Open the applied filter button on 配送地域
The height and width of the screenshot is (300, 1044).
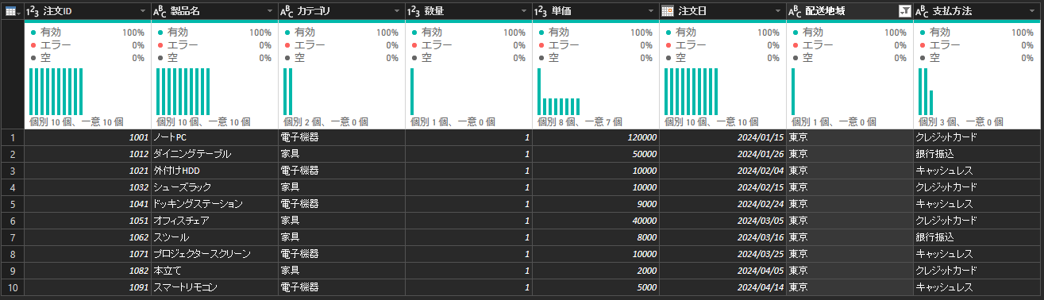[904, 10]
